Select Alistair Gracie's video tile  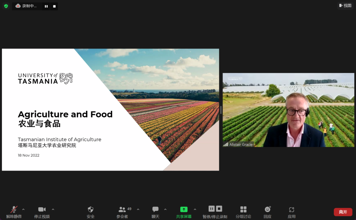(289, 110)
